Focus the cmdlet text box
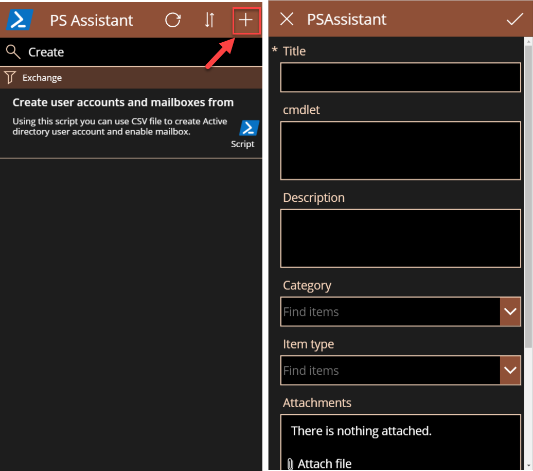Screen dimensions: 533x471 point(400,150)
